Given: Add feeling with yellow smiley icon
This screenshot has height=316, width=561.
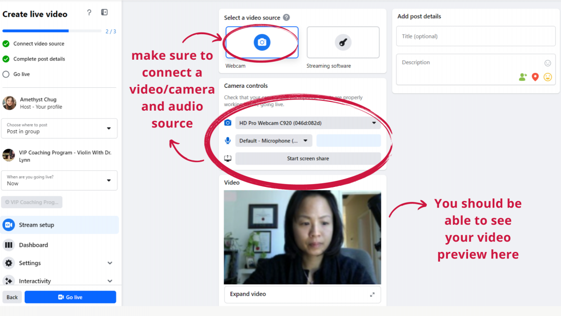Looking at the screenshot, I should [x=548, y=77].
